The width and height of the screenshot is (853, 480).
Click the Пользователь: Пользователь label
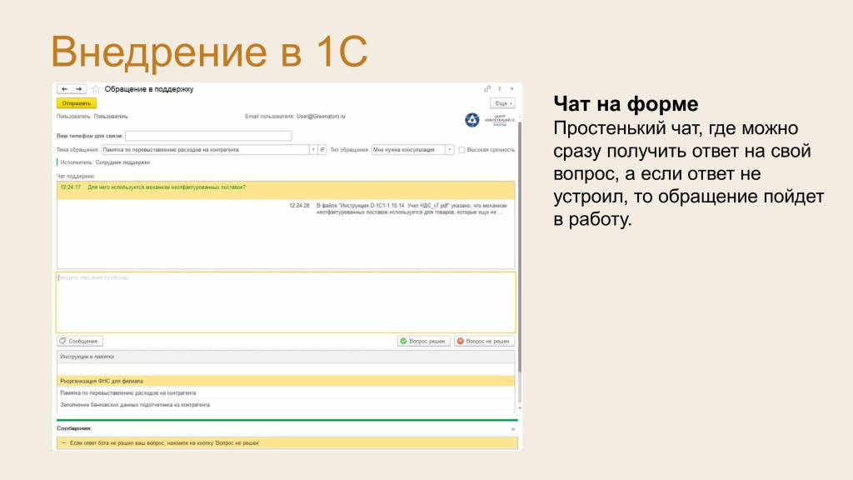coord(92,117)
